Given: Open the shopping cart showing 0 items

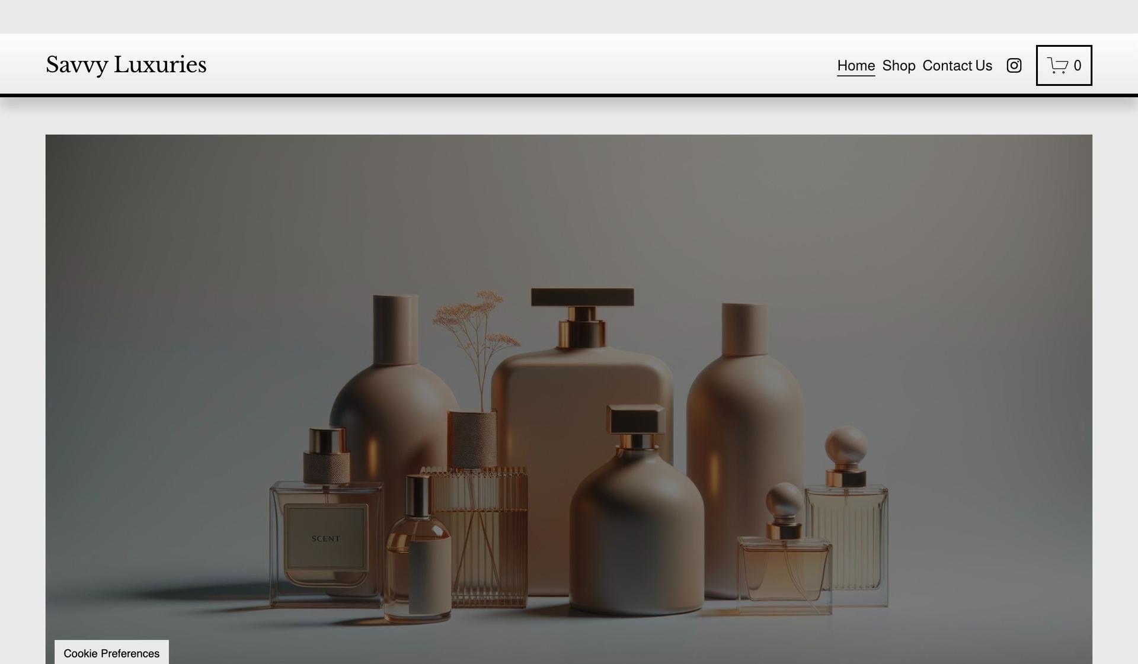Looking at the screenshot, I should tap(1064, 65).
